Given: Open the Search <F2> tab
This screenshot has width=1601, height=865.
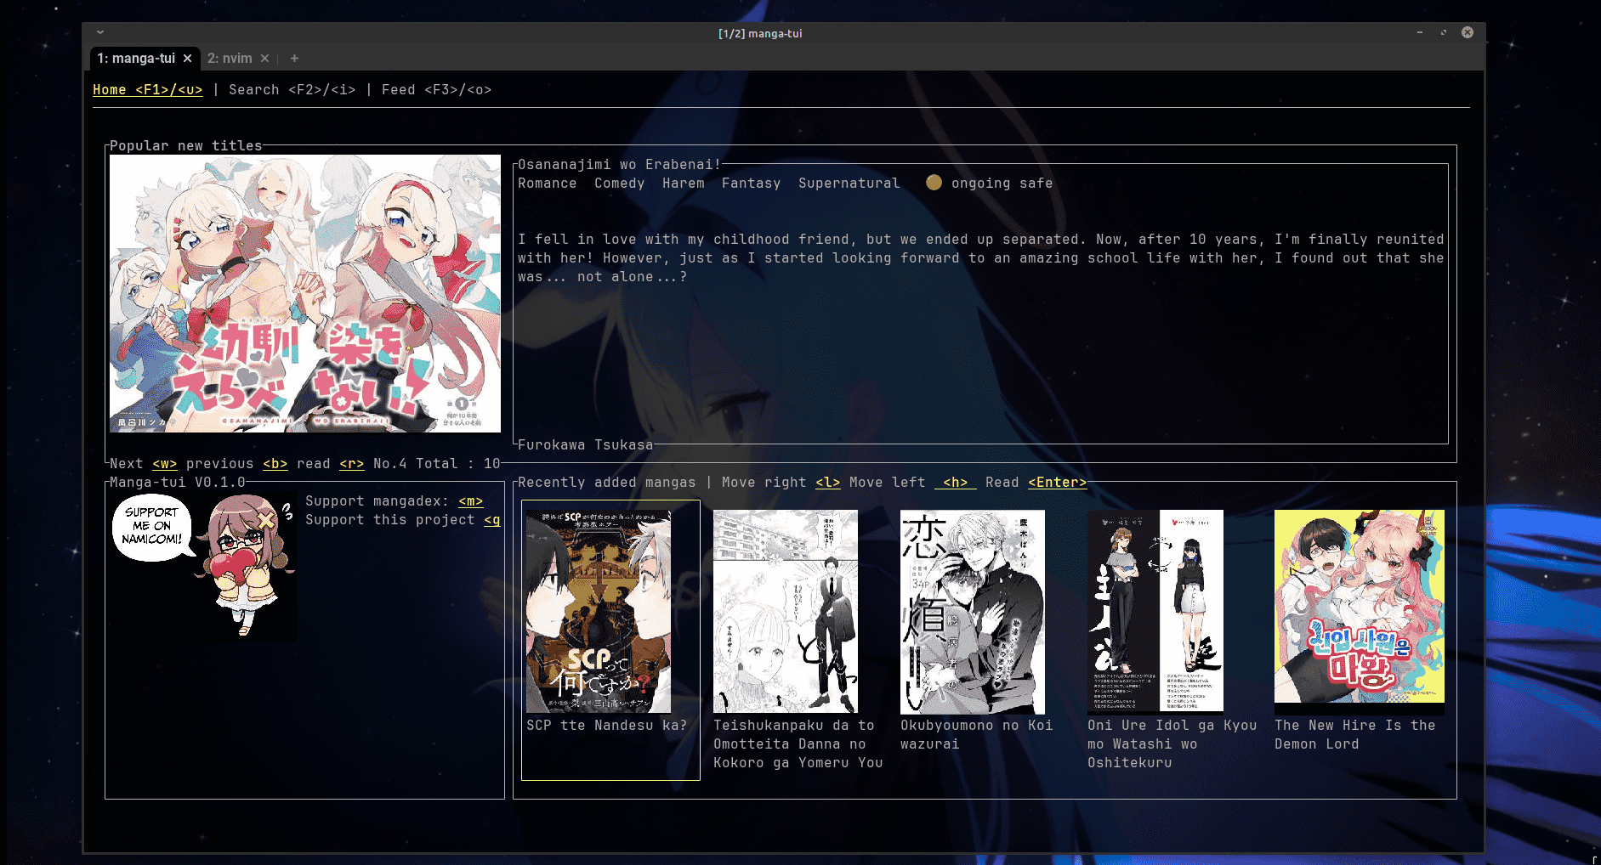Looking at the screenshot, I should click(292, 90).
